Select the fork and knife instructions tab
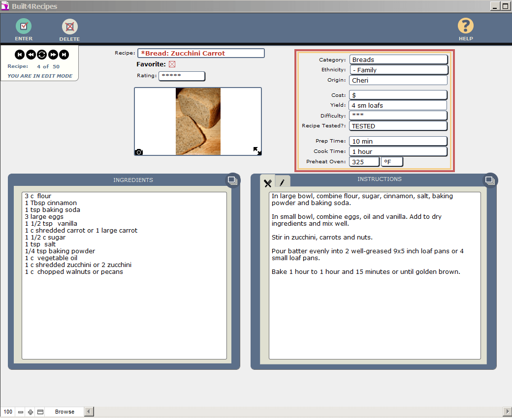 click(x=268, y=183)
